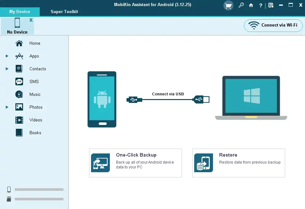Close the No Device tab

point(31,20)
